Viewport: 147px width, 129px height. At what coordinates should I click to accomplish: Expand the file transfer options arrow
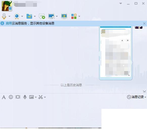35,16
